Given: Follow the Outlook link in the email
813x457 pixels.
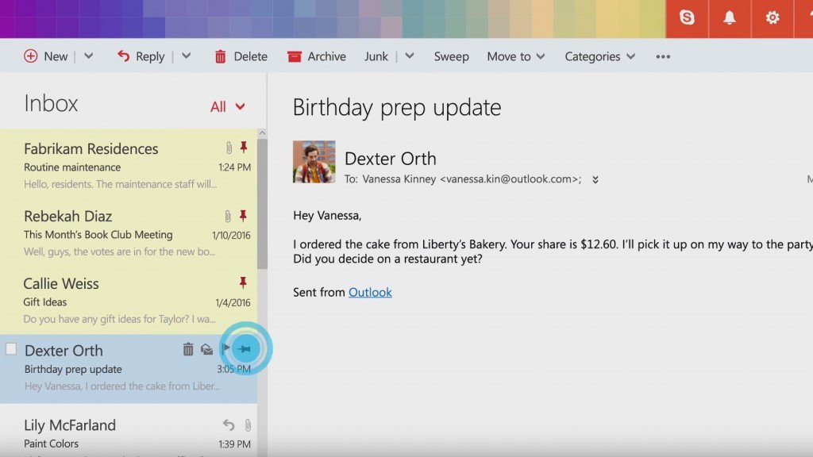Looking at the screenshot, I should (370, 292).
